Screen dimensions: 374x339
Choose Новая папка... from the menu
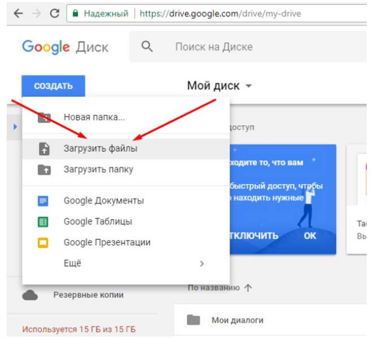(126, 117)
